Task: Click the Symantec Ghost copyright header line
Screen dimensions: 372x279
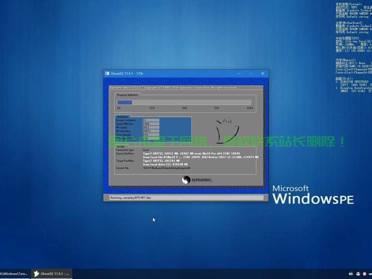Action: [x=173, y=88]
